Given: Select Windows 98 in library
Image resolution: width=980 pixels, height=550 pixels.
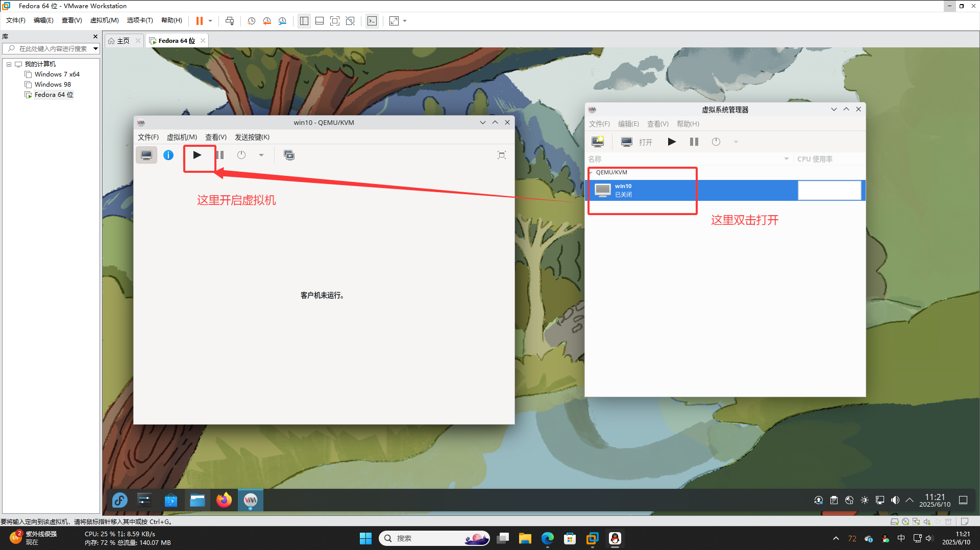Looking at the screenshot, I should tap(53, 85).
